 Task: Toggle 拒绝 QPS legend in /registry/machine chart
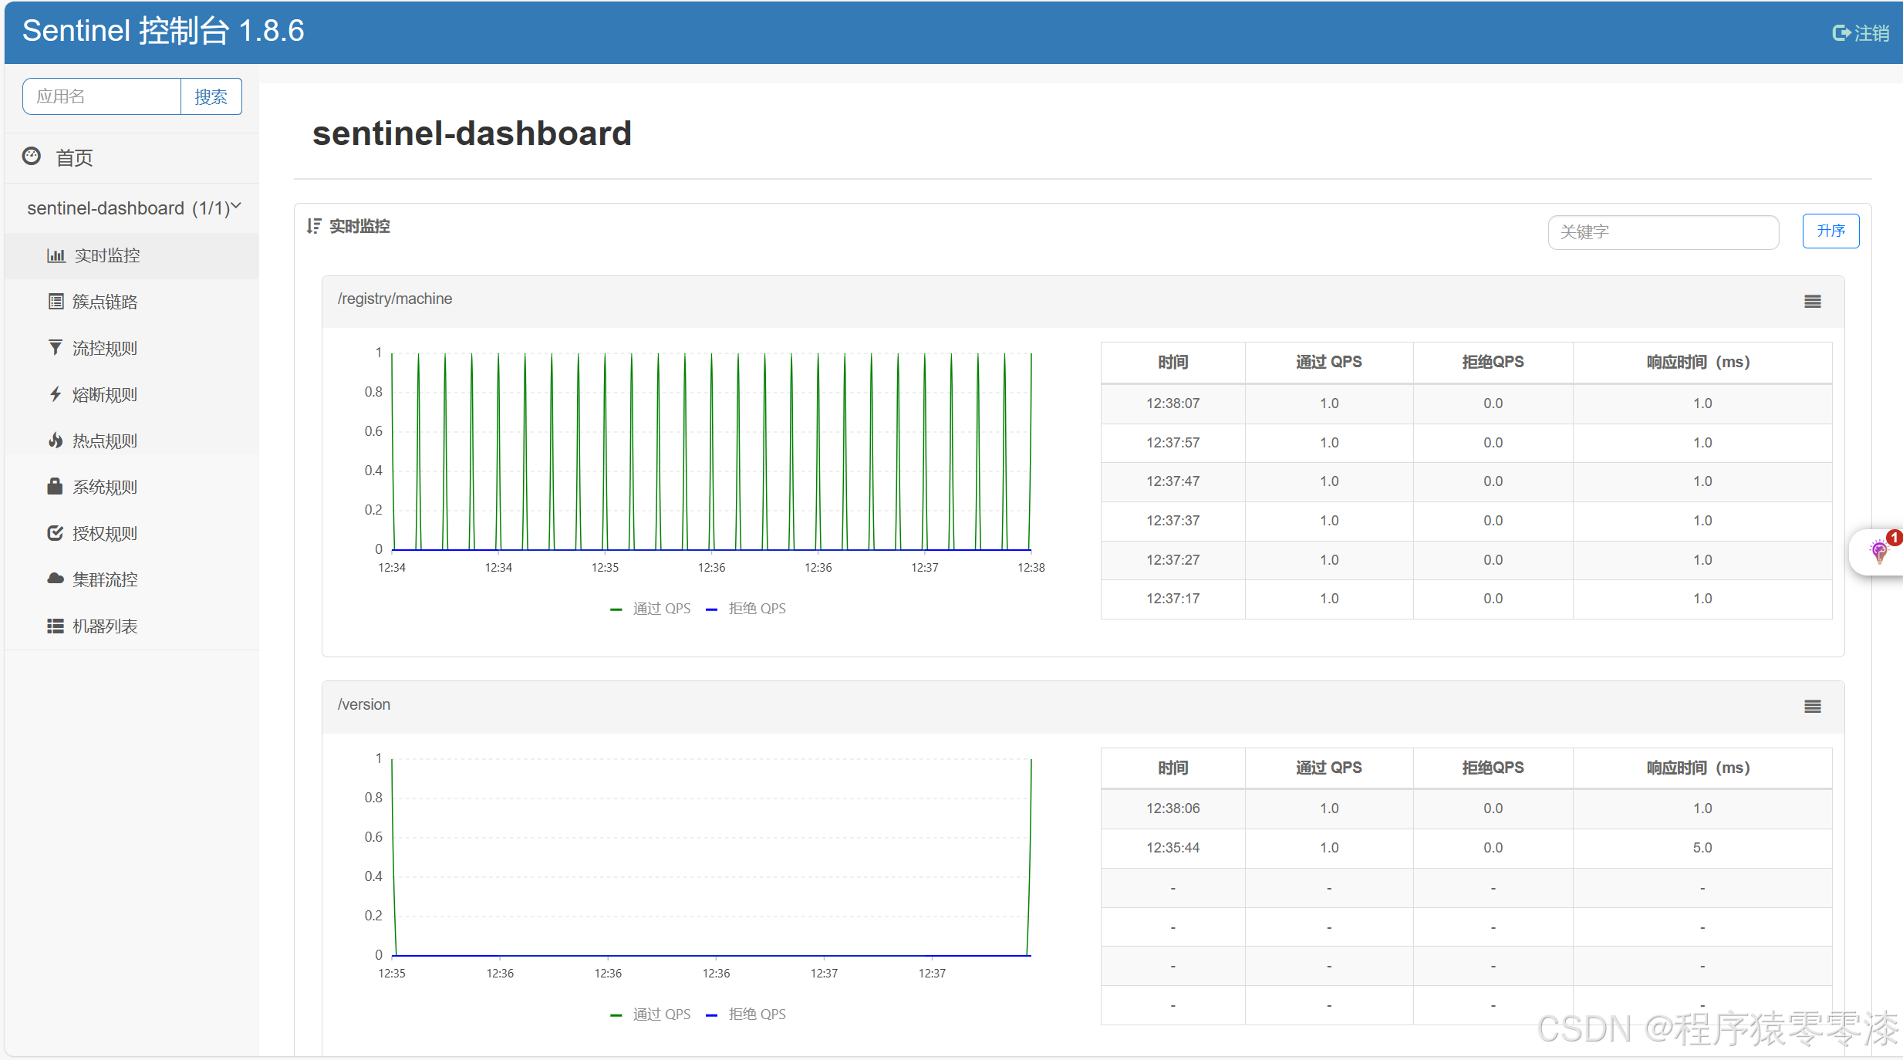(x=746, y=609)
